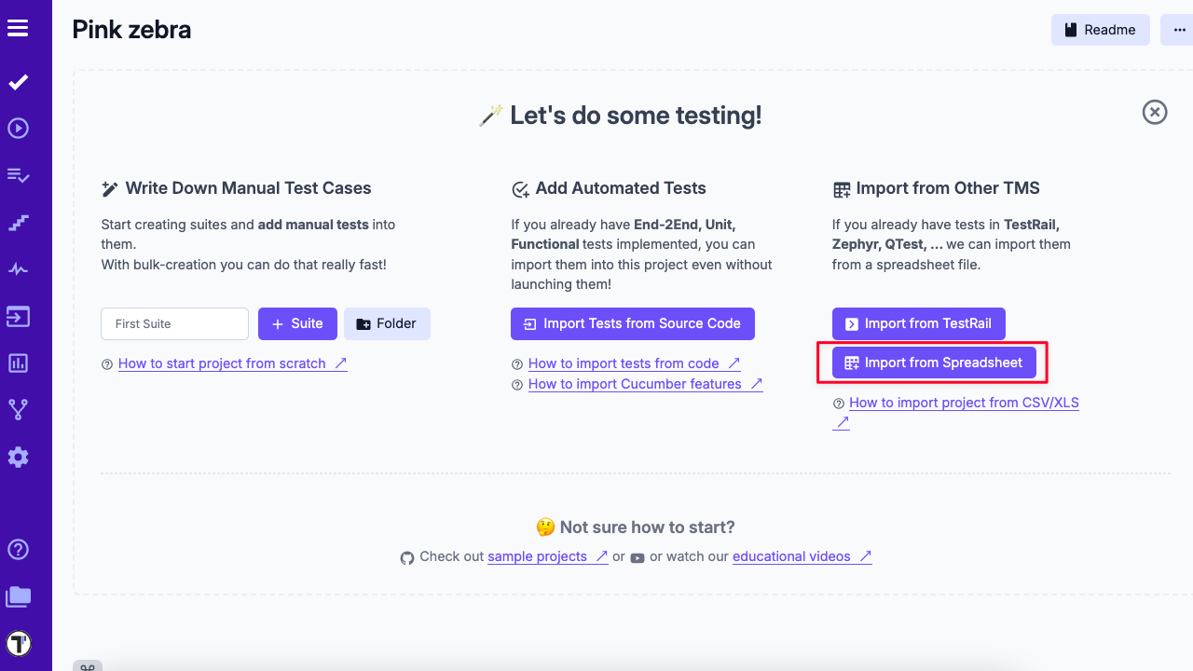Open the sample projects link
The height and width of the screenshot is (671, 1193).
(x=537, y=556)
